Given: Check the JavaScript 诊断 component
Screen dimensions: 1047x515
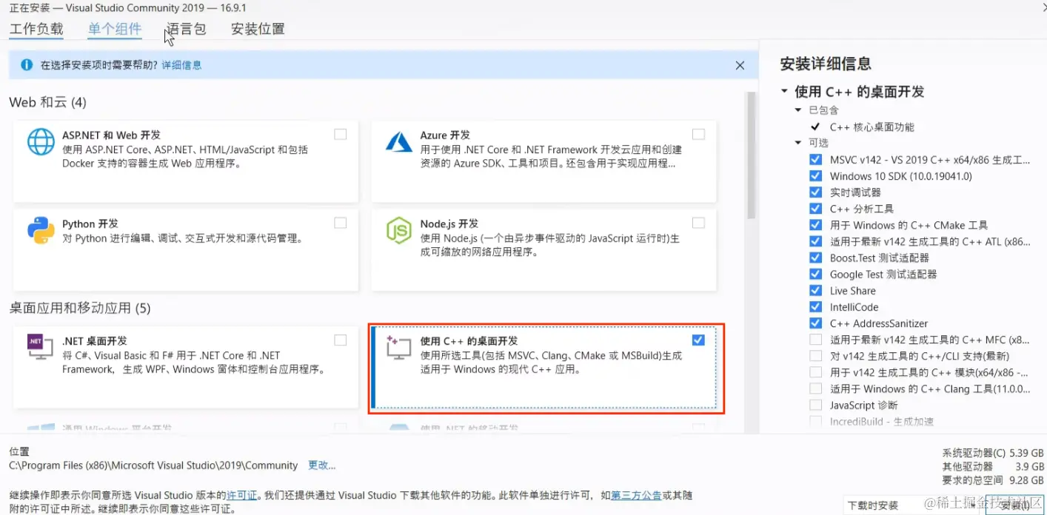Looking at the screenshot, I should point(815,405).
